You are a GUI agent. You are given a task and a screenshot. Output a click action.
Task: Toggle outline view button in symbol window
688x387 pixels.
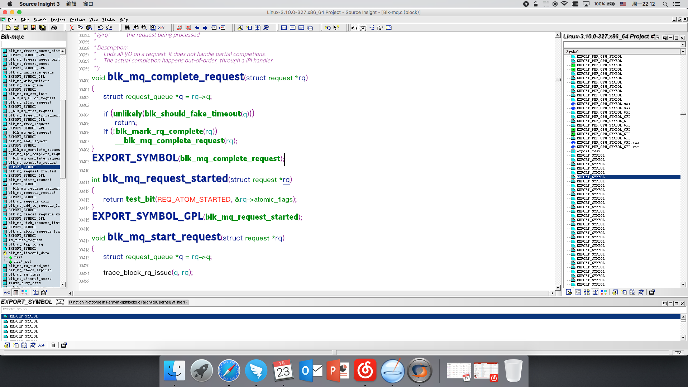pyautogui.click(x=16, y=292)
